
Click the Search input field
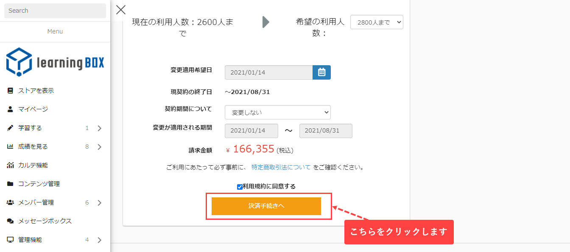click(55, 11)
